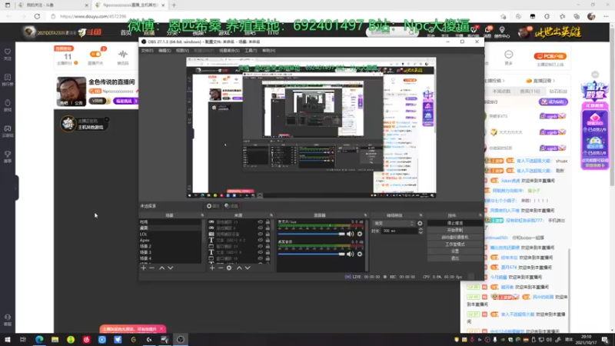Open 麦克风/Aux audio settings gear

coord(360,234)
